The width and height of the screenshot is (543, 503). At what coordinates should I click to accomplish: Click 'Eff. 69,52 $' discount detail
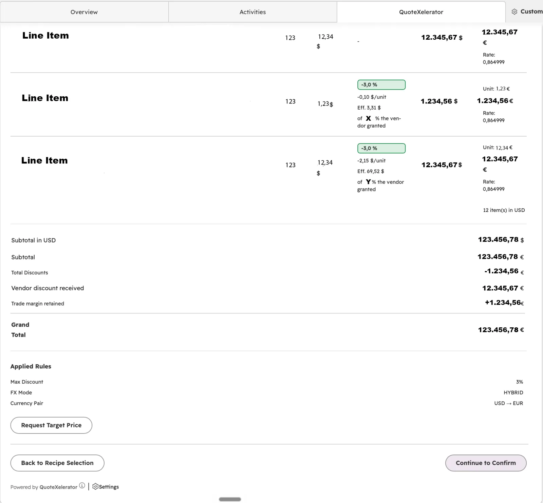point(371,171)
